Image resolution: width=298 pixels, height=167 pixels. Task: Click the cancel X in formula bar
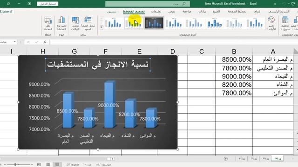28,42
